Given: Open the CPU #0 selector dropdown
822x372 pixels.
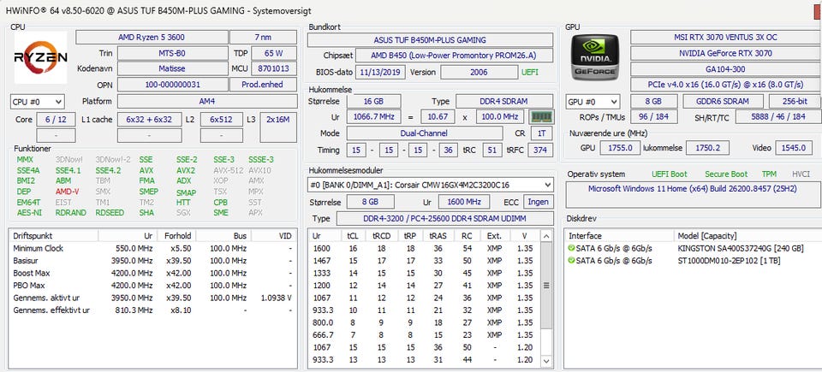Looking at the screenshot, I should (37, 102).
